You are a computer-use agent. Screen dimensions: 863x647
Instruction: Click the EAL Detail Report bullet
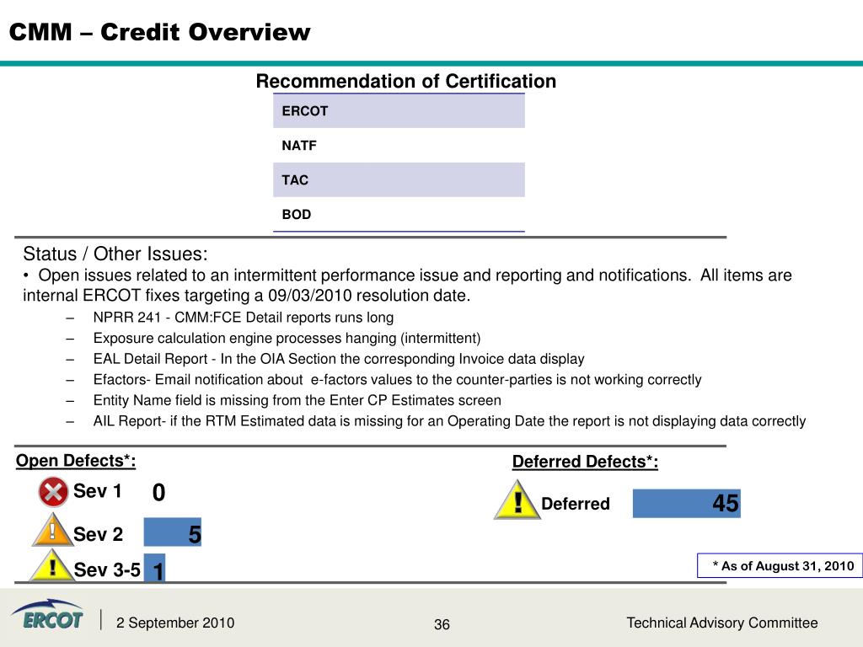click(339, 359)
